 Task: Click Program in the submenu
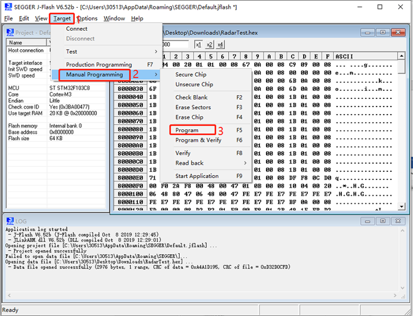tap(205, 131)
